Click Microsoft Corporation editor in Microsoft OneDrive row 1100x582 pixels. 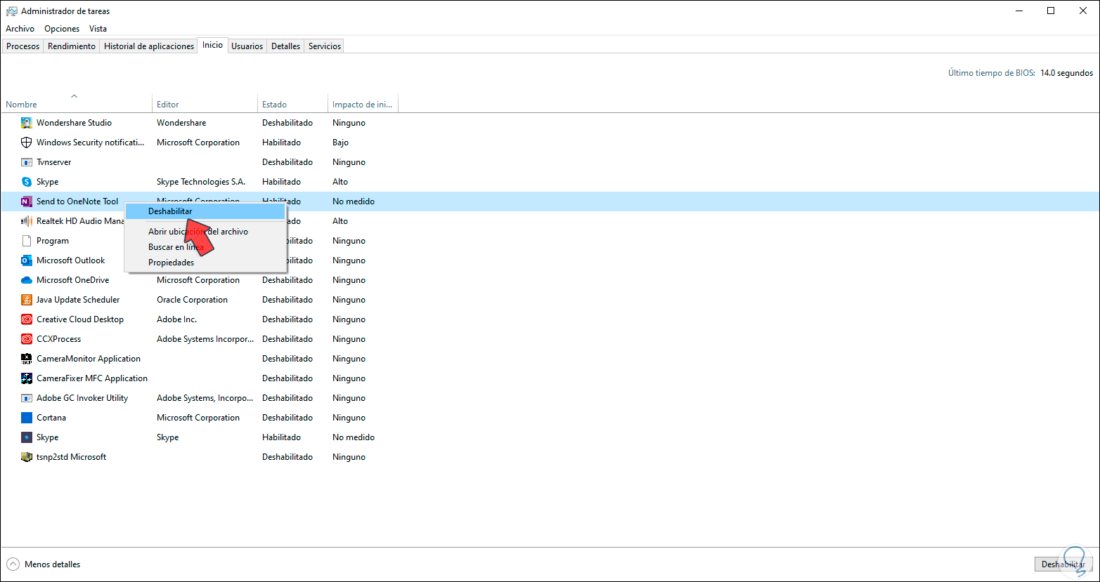click(198, 280)
